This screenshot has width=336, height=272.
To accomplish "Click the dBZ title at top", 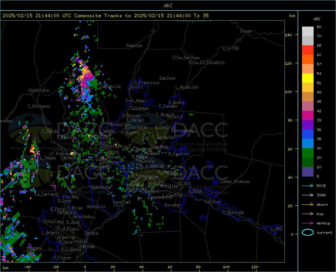I will [168, 6].
